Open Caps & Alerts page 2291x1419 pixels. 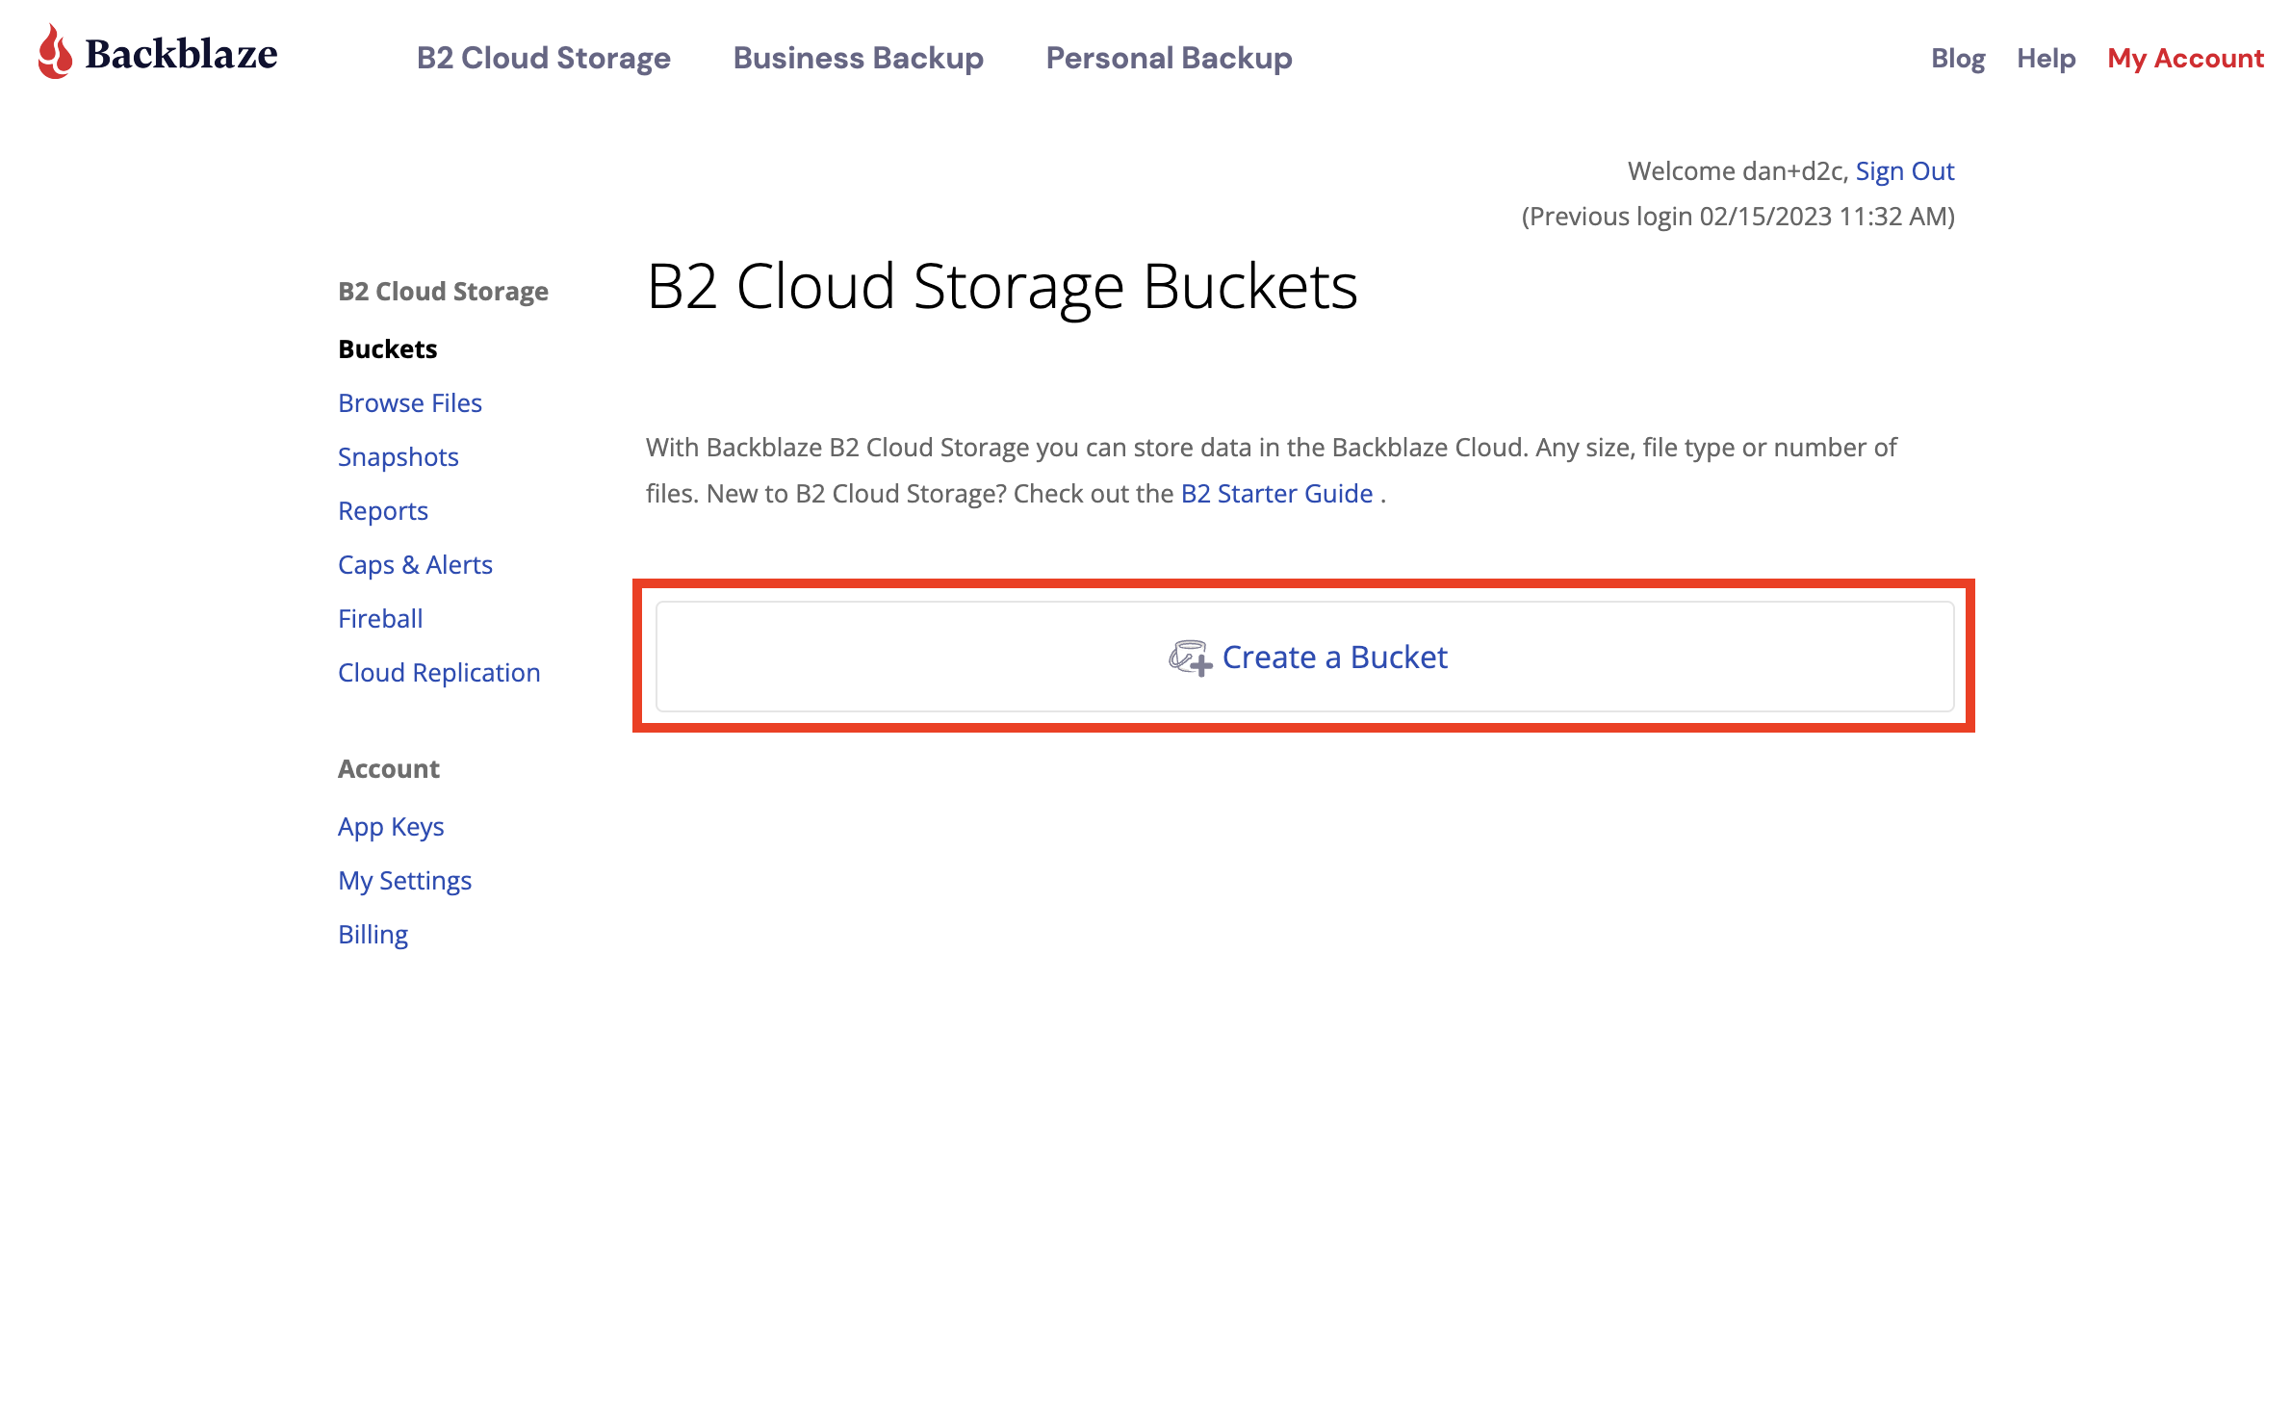[415, 565]
